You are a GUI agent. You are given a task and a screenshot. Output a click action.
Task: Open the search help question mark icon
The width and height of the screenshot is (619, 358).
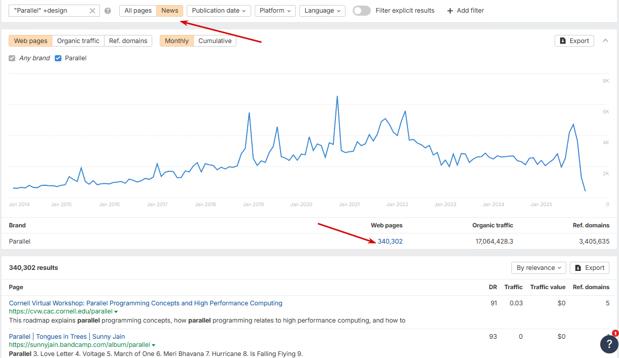[108, 11]
